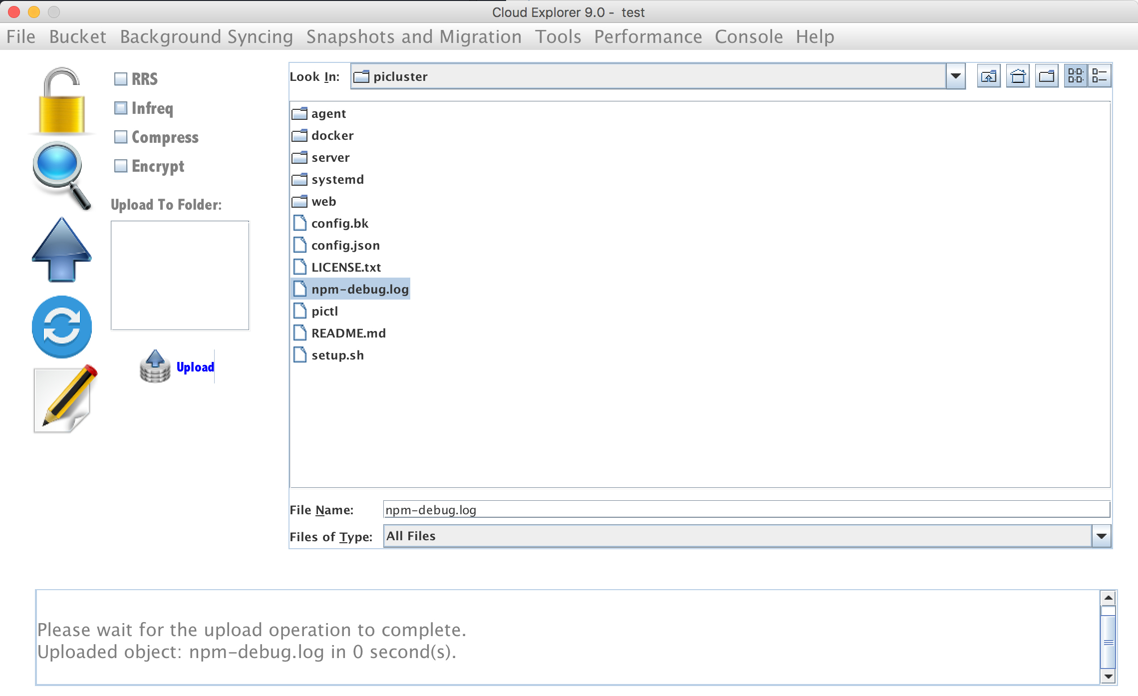
Task: Switch to Details view
Action: coord(1100,76)
